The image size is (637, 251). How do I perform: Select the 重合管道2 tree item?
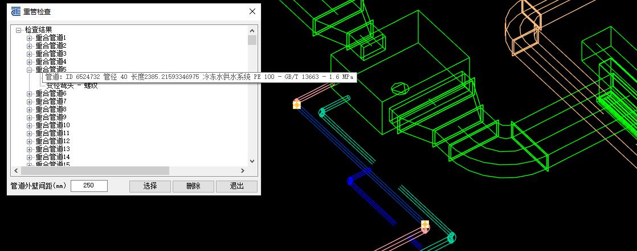pyautogui.click(x=51, y=45)
